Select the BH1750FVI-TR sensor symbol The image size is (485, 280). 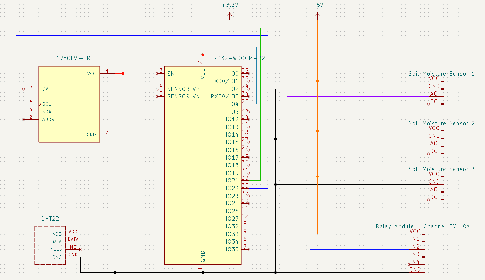(x=69, y=103)
